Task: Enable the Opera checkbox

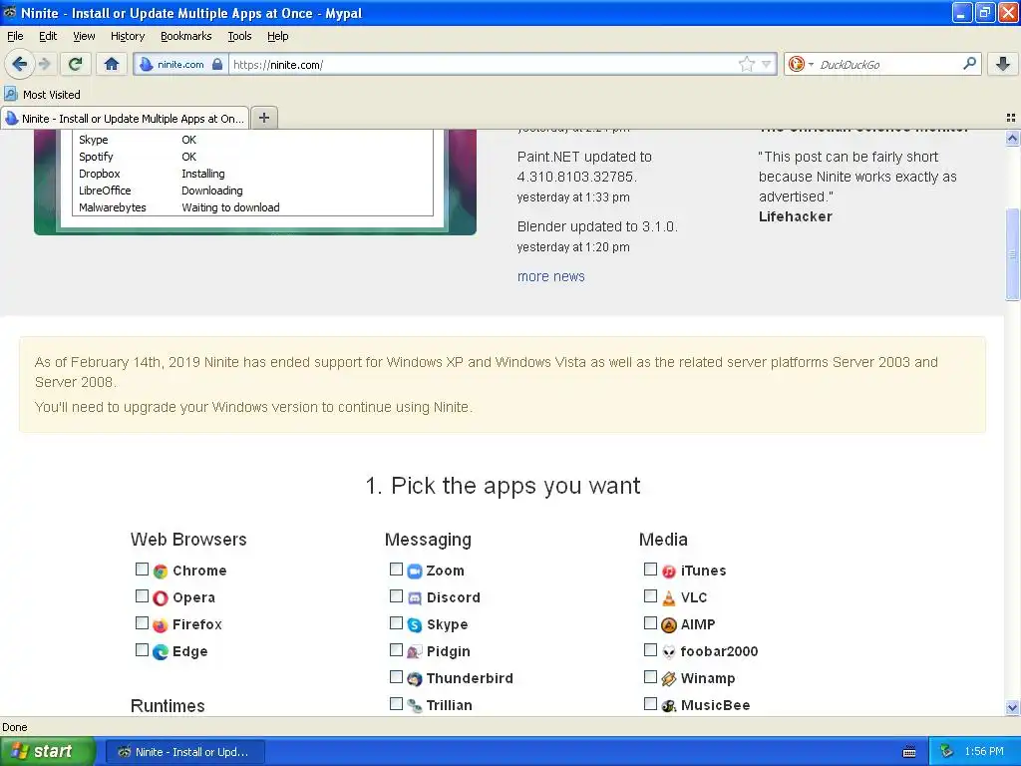Action: [x=142, y=596]
